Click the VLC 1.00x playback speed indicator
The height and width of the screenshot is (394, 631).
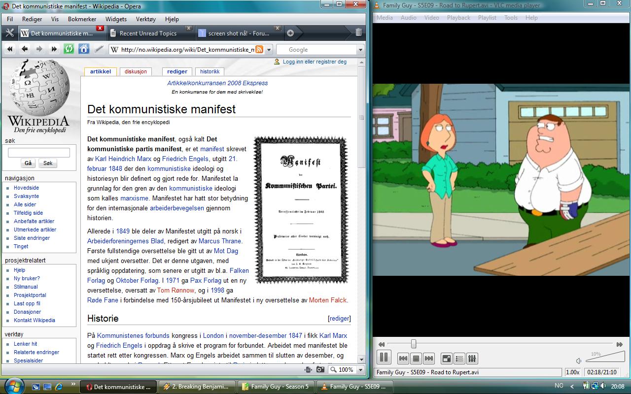click(572, 372)
